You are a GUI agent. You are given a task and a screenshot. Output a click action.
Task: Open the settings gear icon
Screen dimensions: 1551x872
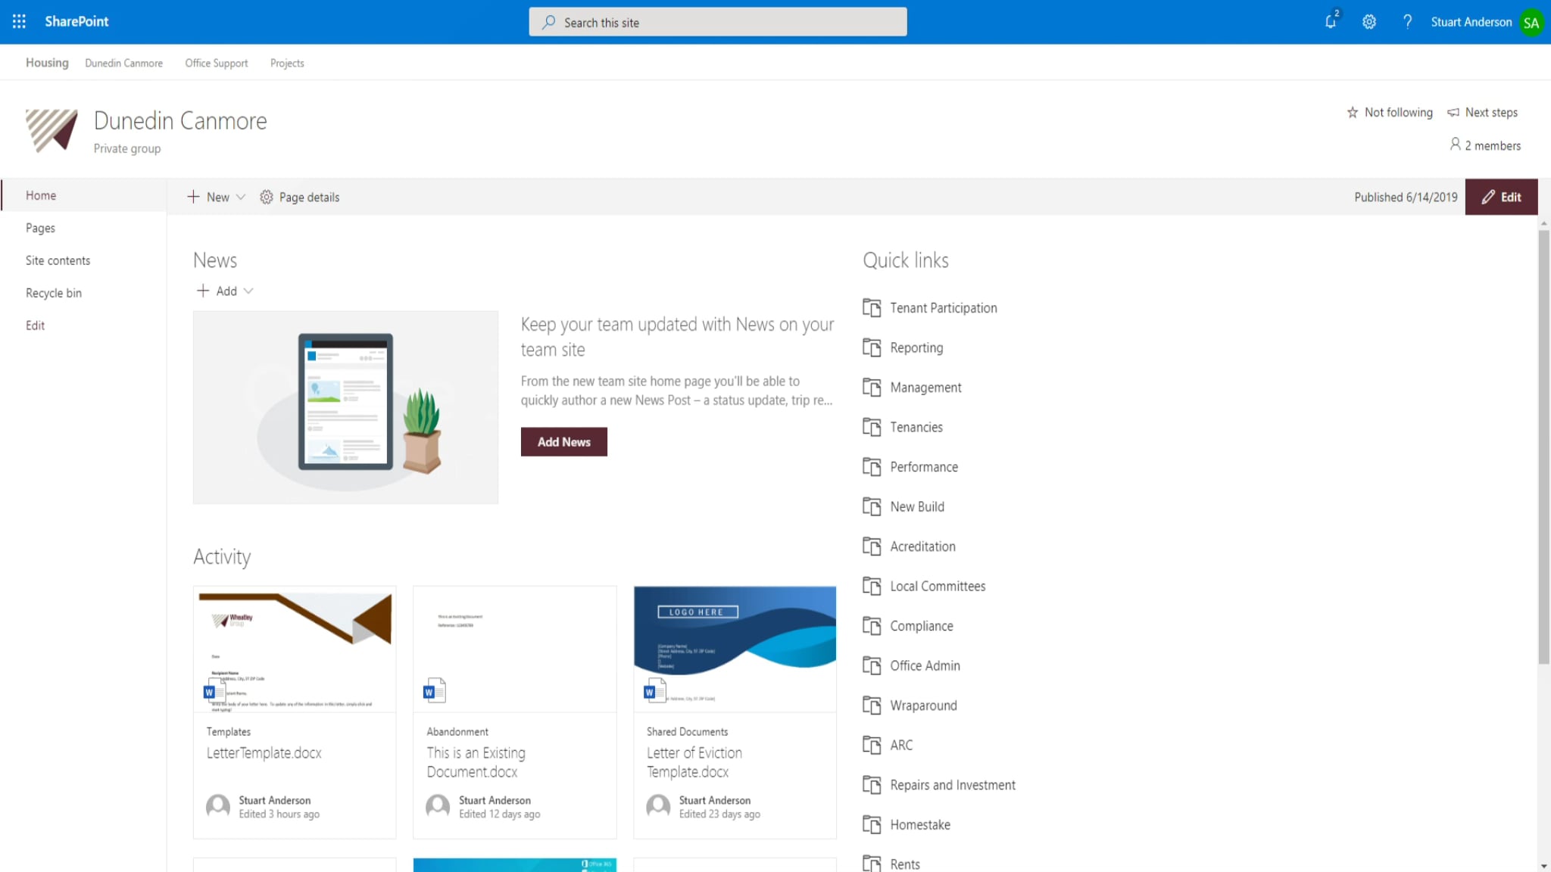pos(1368,21)
